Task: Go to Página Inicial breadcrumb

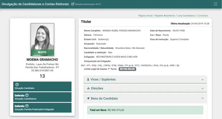Action: (145, 16)
